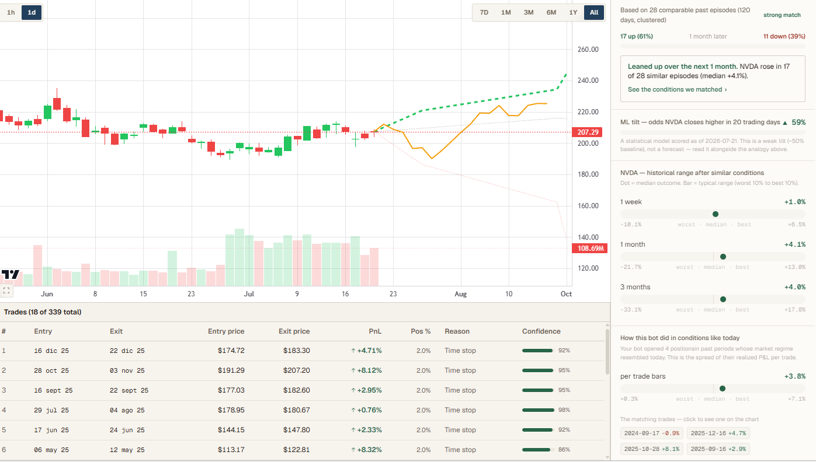This screenshot has width=816, height=462.
Task: Click the 'Trades (18 of 339 total)' heading
Action: pyautogui.click(x=43, y=312)
